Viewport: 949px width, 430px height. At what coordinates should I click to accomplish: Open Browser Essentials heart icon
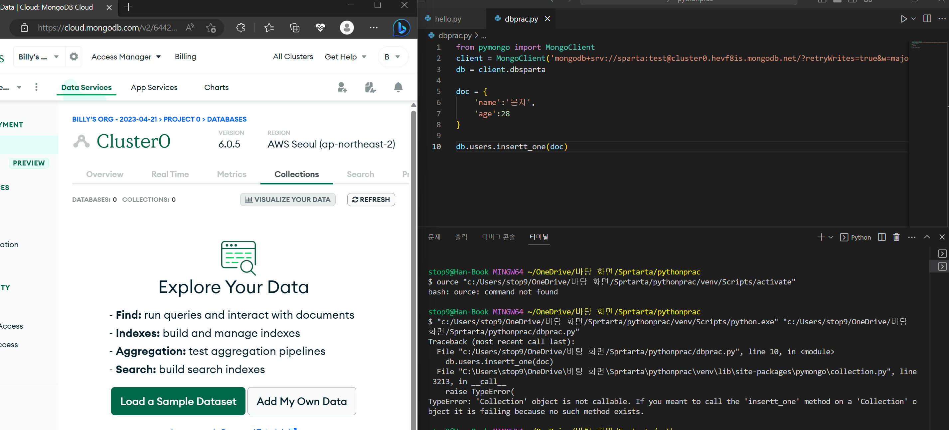[x=320, y=28]
